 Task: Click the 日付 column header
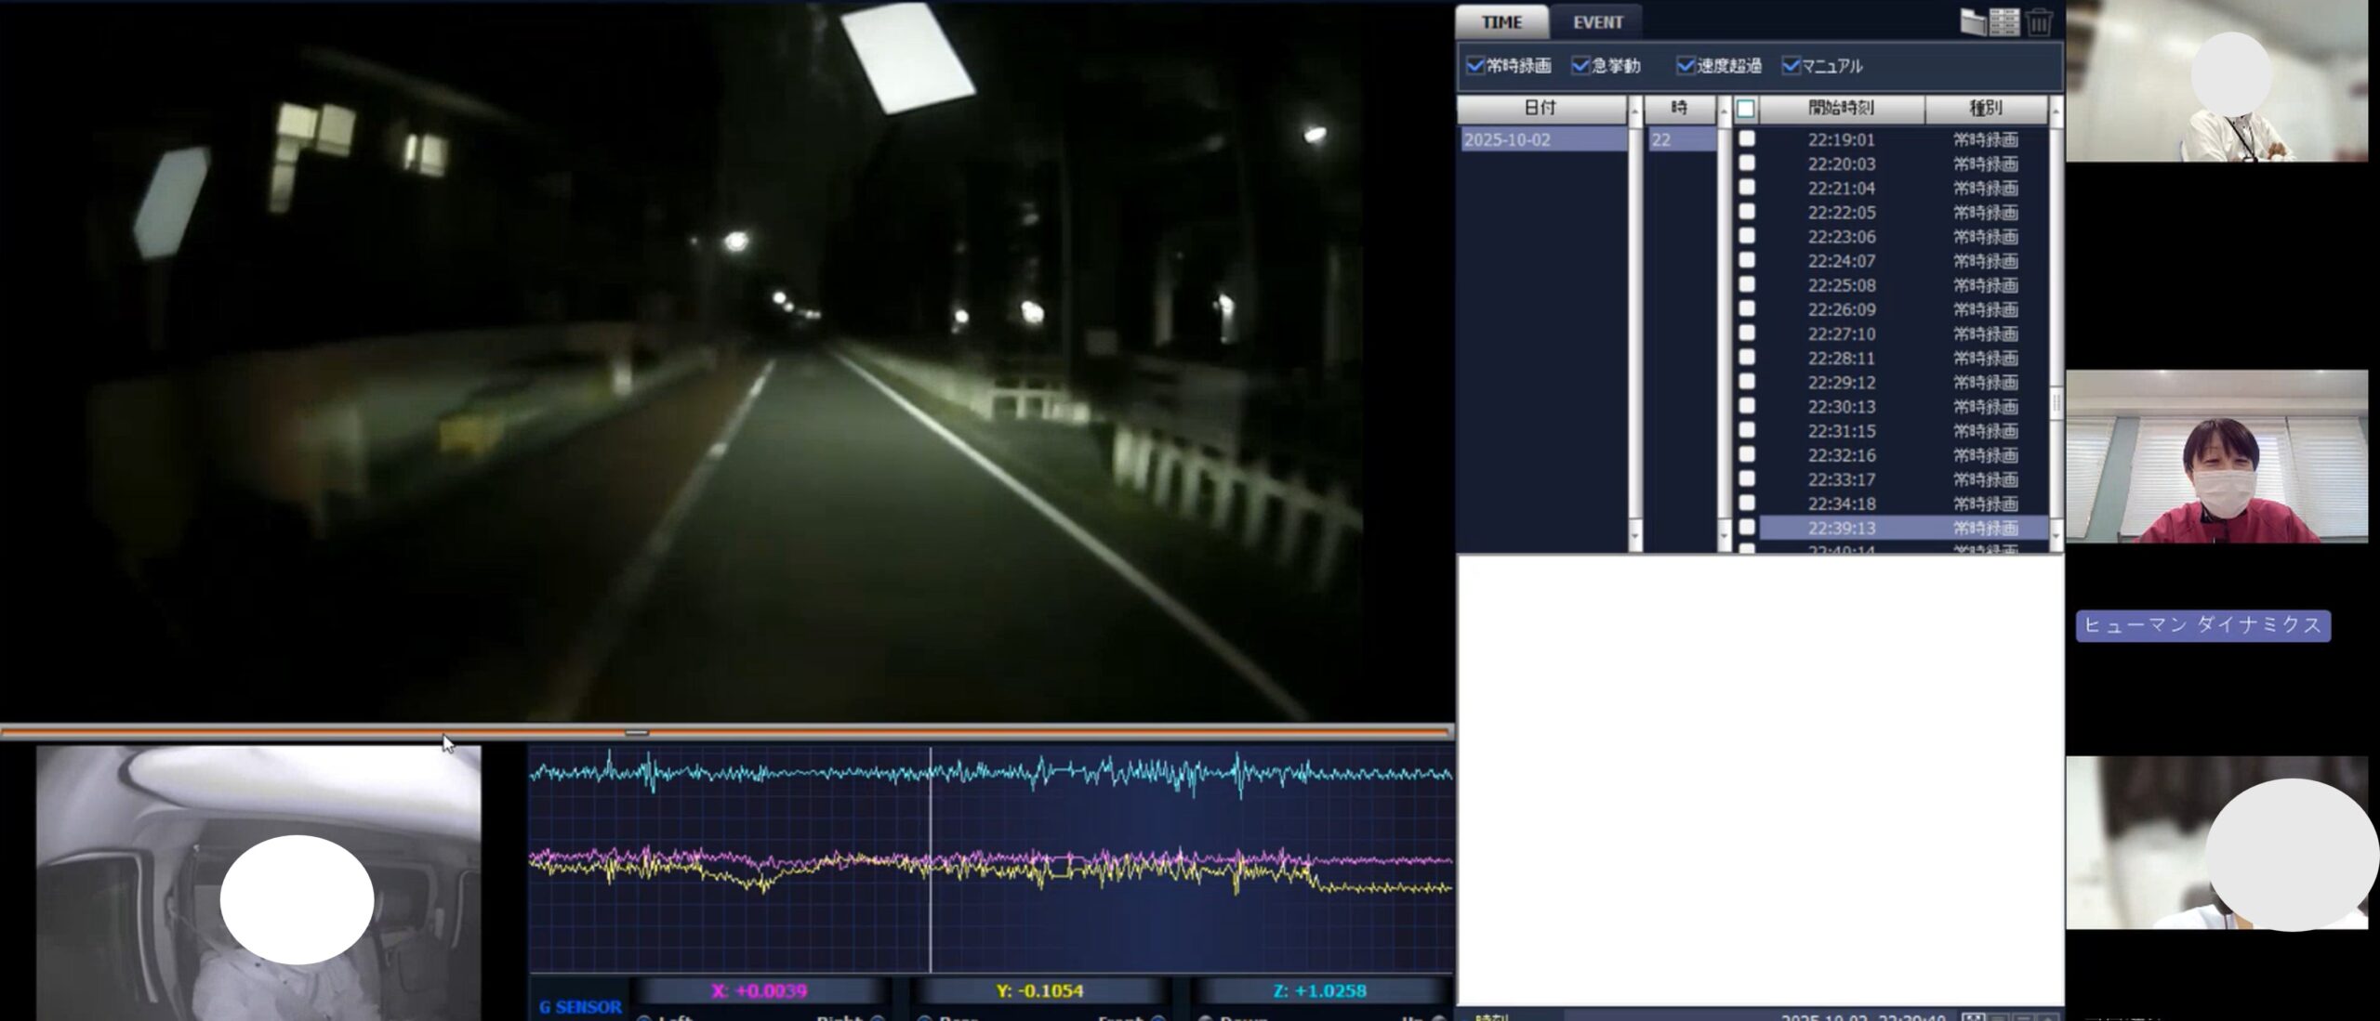[x=1540, y=109]
